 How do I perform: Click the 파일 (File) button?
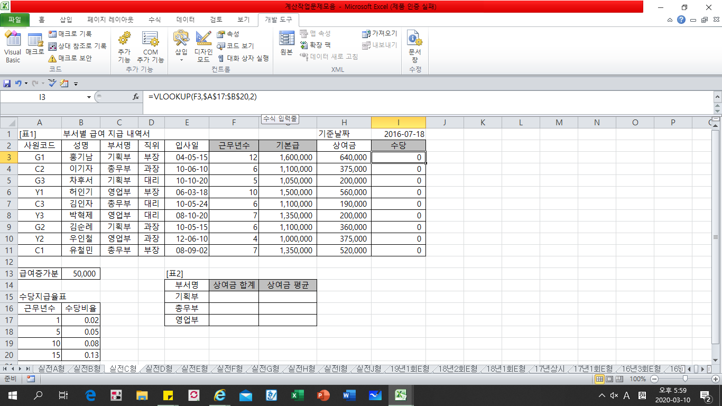click(15, 20)
